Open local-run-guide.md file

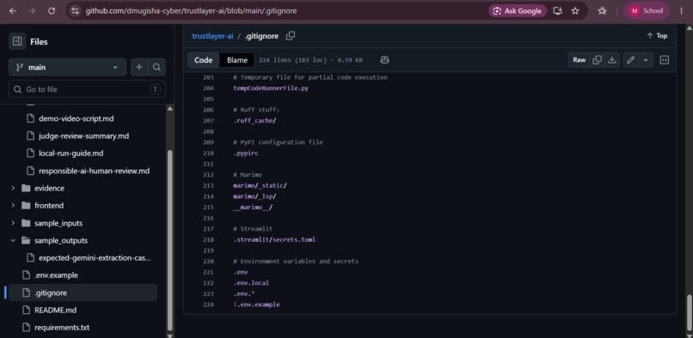(x=71, y=153)
